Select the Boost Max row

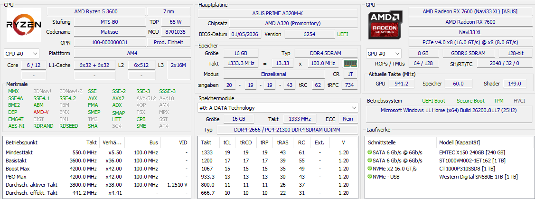coord(96,168)
